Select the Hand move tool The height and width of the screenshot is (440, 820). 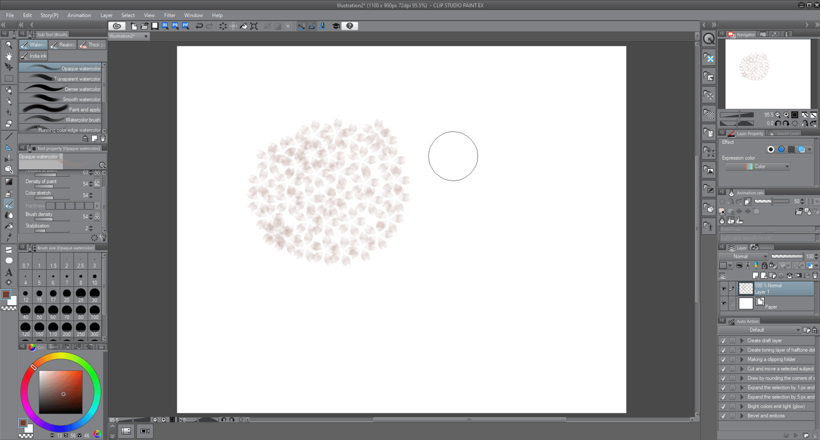coord(9,56)
